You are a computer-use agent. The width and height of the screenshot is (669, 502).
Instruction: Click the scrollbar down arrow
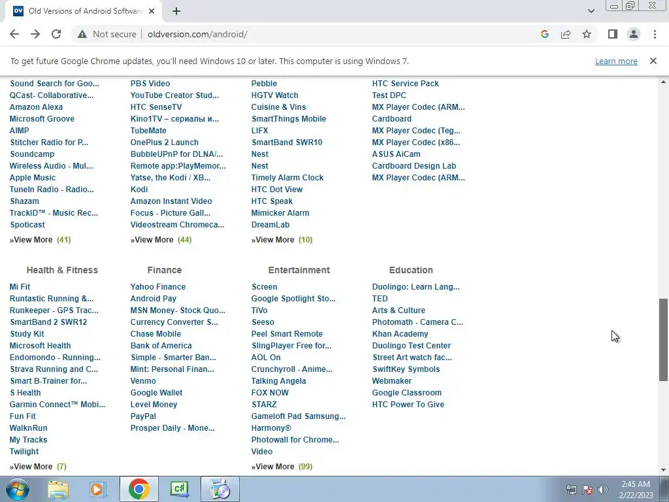[x=663, y=471]
